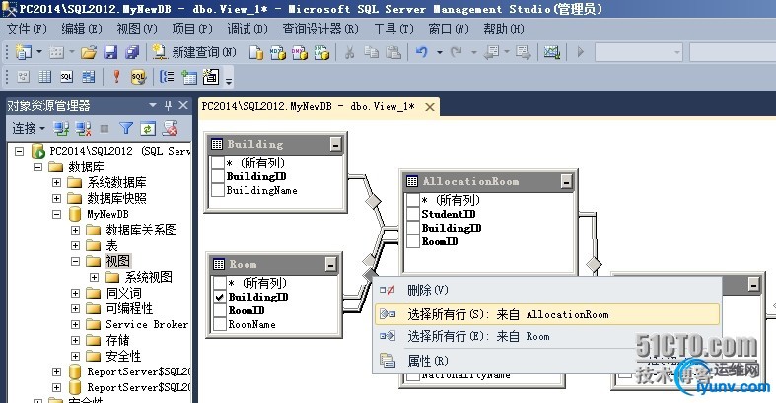
Task: Check RoomName in the Room table
Action: [220, 324]
